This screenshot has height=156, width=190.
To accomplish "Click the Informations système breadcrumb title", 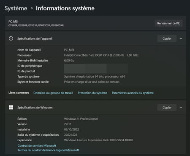I will point(65,8).
